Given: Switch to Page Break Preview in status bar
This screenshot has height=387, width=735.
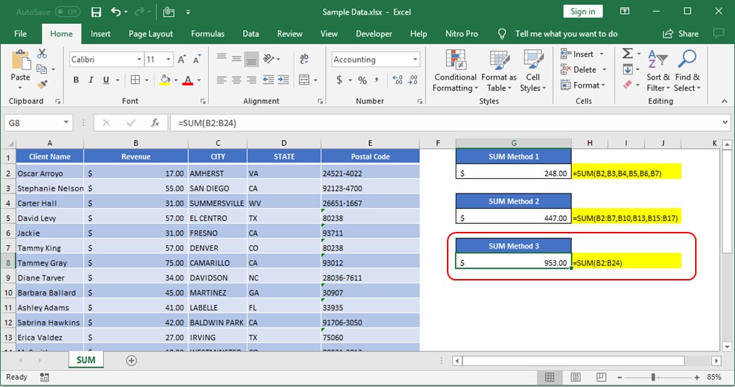Looking at the screenshot, I should [x=601, y=377].
